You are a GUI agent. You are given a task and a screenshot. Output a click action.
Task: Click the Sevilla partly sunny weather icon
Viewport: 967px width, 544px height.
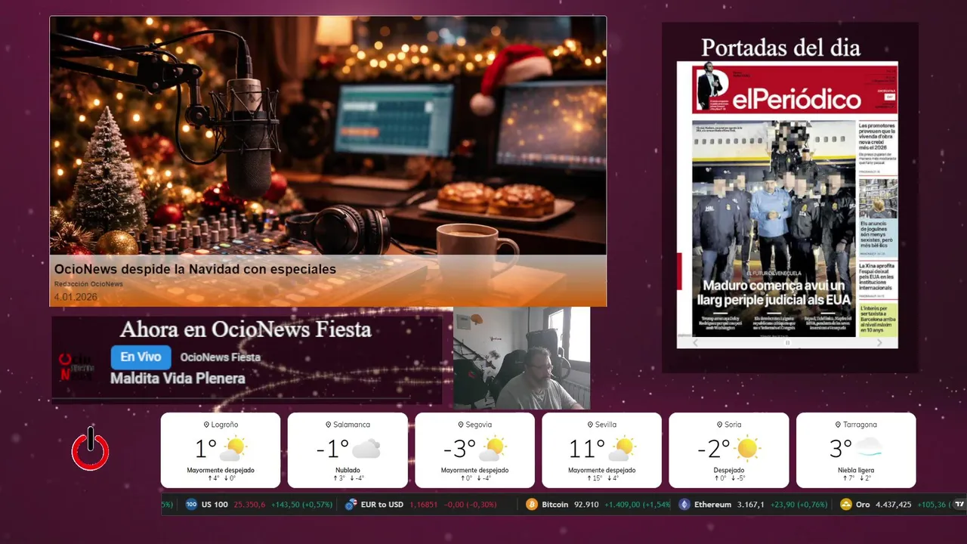624,449
